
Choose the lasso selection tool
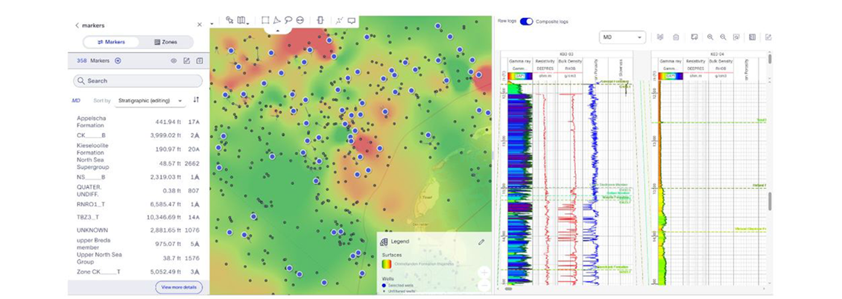point(288,20)
